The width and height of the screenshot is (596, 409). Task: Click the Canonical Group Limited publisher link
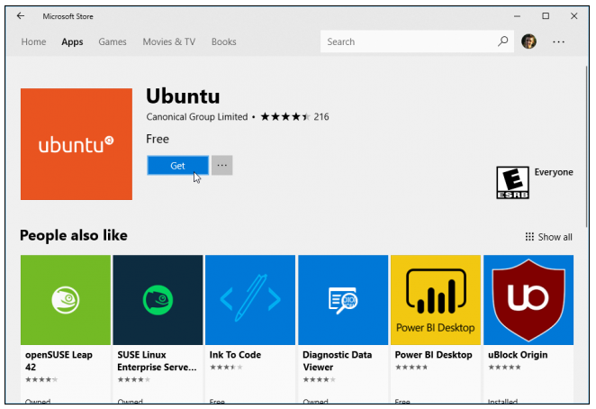pyautogui.click(x=197, y=116)
